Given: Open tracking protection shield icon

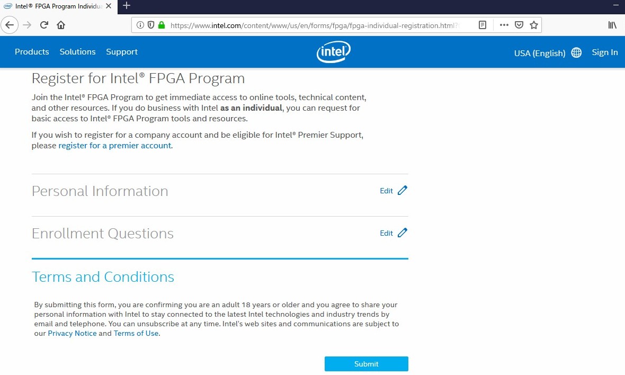Looking at the screenshot, I should pyautogui.click(x=150, y=25).
